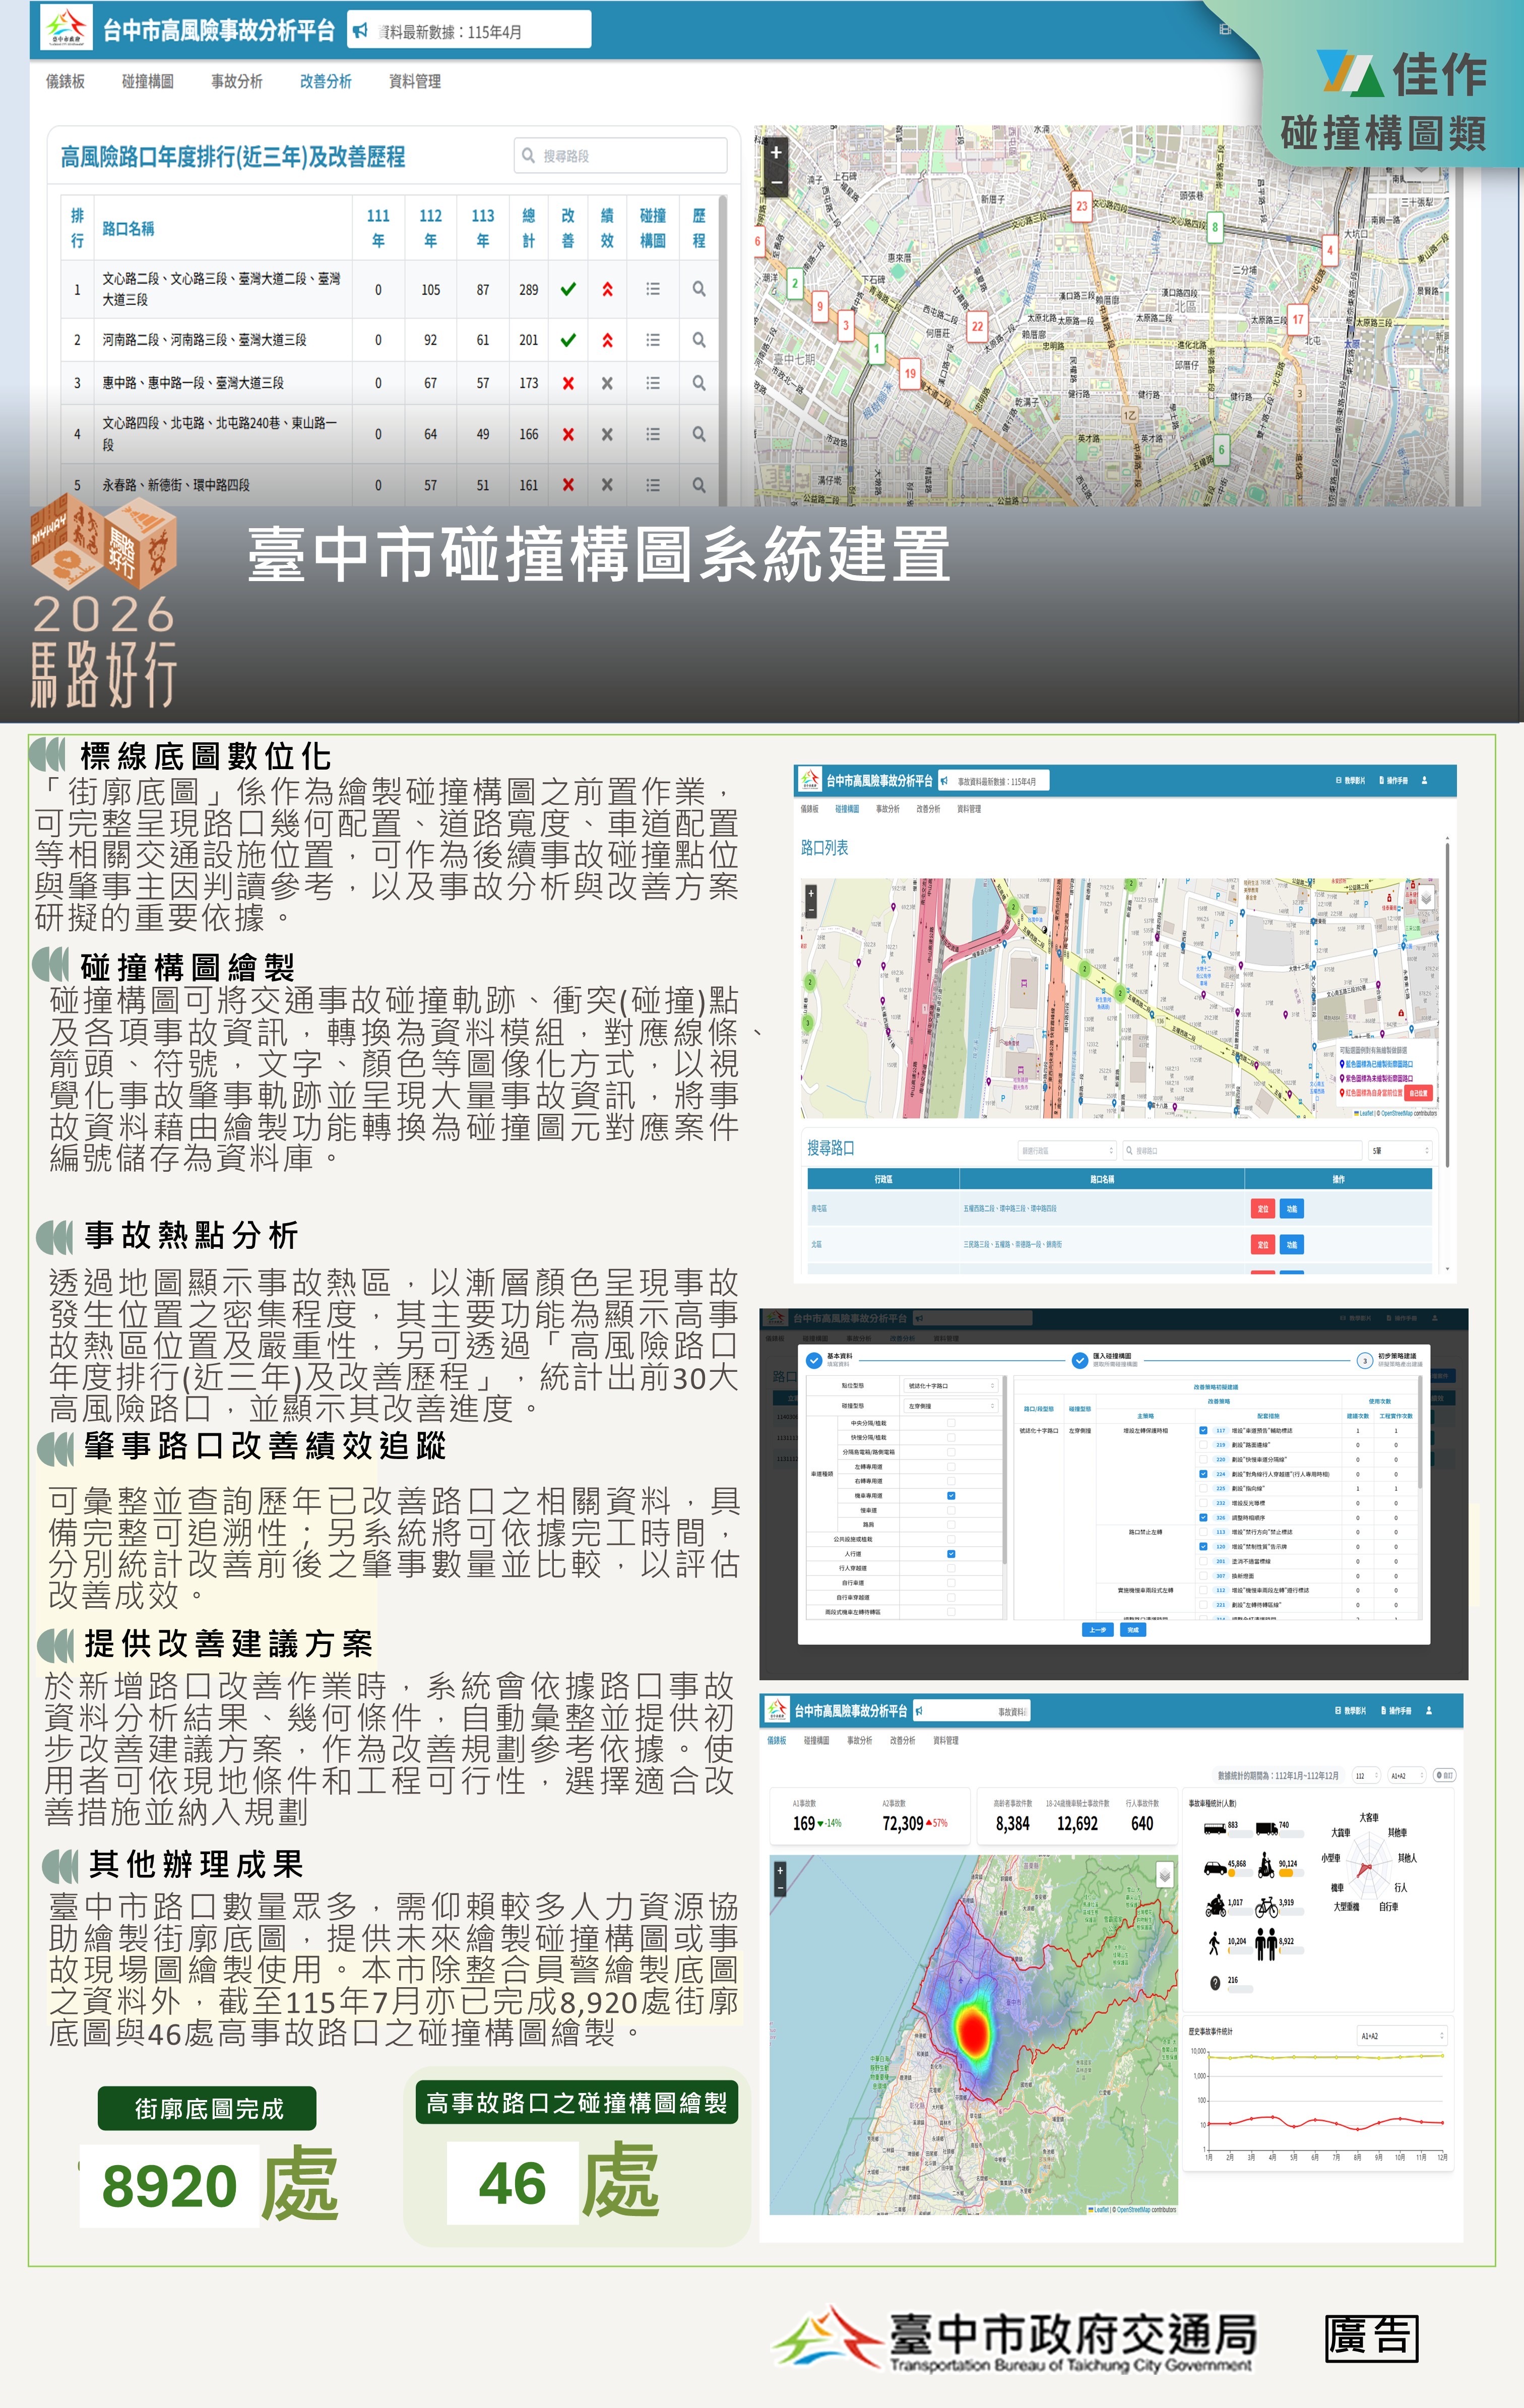
Task: Open the 篩選行政區 district filter dropdown
Action: pyautogui.click(x=1066, y=1151)
